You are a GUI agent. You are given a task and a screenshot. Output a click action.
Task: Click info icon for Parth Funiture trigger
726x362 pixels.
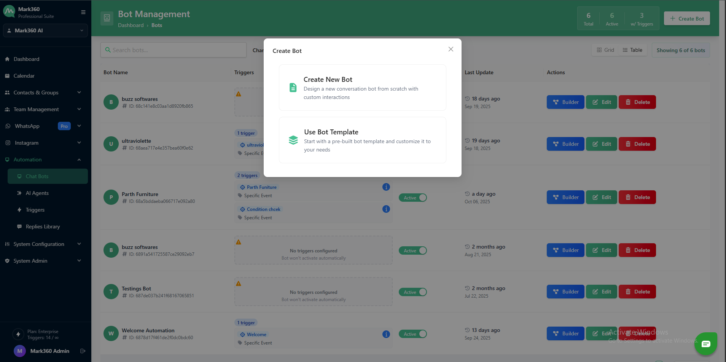tap(386, 187)
